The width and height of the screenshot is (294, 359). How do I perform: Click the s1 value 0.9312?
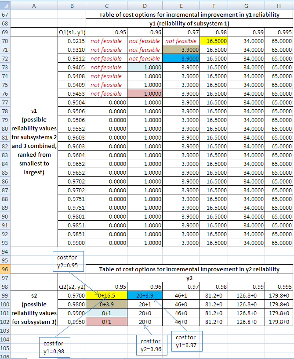[x=72, y=59]
